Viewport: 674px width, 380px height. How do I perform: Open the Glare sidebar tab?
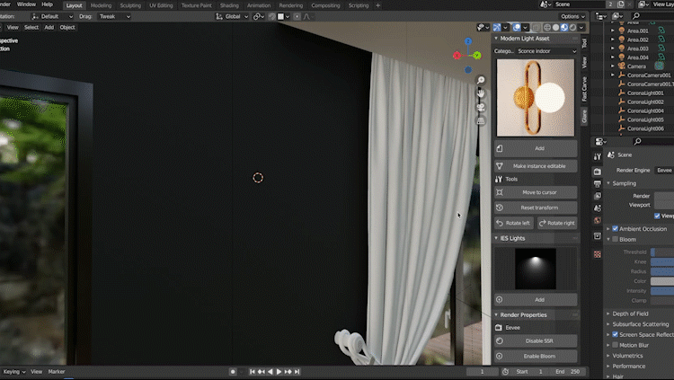[x=584, y=116]
